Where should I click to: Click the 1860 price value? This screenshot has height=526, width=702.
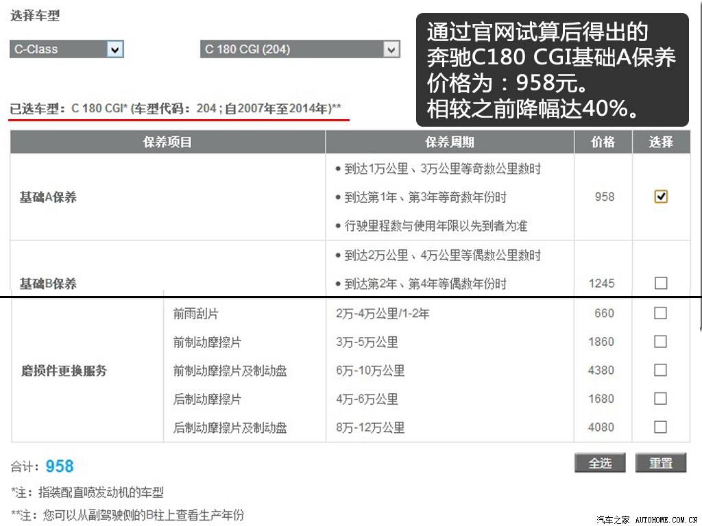pyautogui.click(x=601, y=342)
